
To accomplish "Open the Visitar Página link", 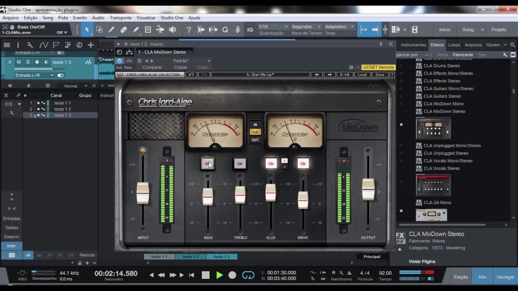I will 422,261.
